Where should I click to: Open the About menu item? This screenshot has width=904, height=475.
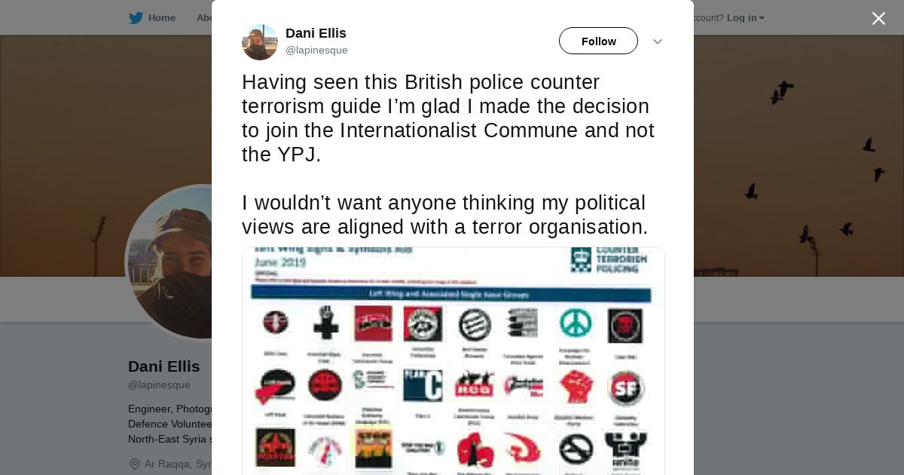coord(204,18)
